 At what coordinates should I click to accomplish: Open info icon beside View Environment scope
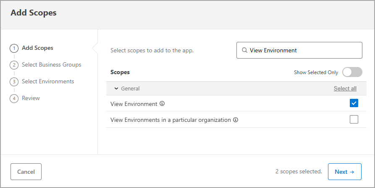[162, 103]
